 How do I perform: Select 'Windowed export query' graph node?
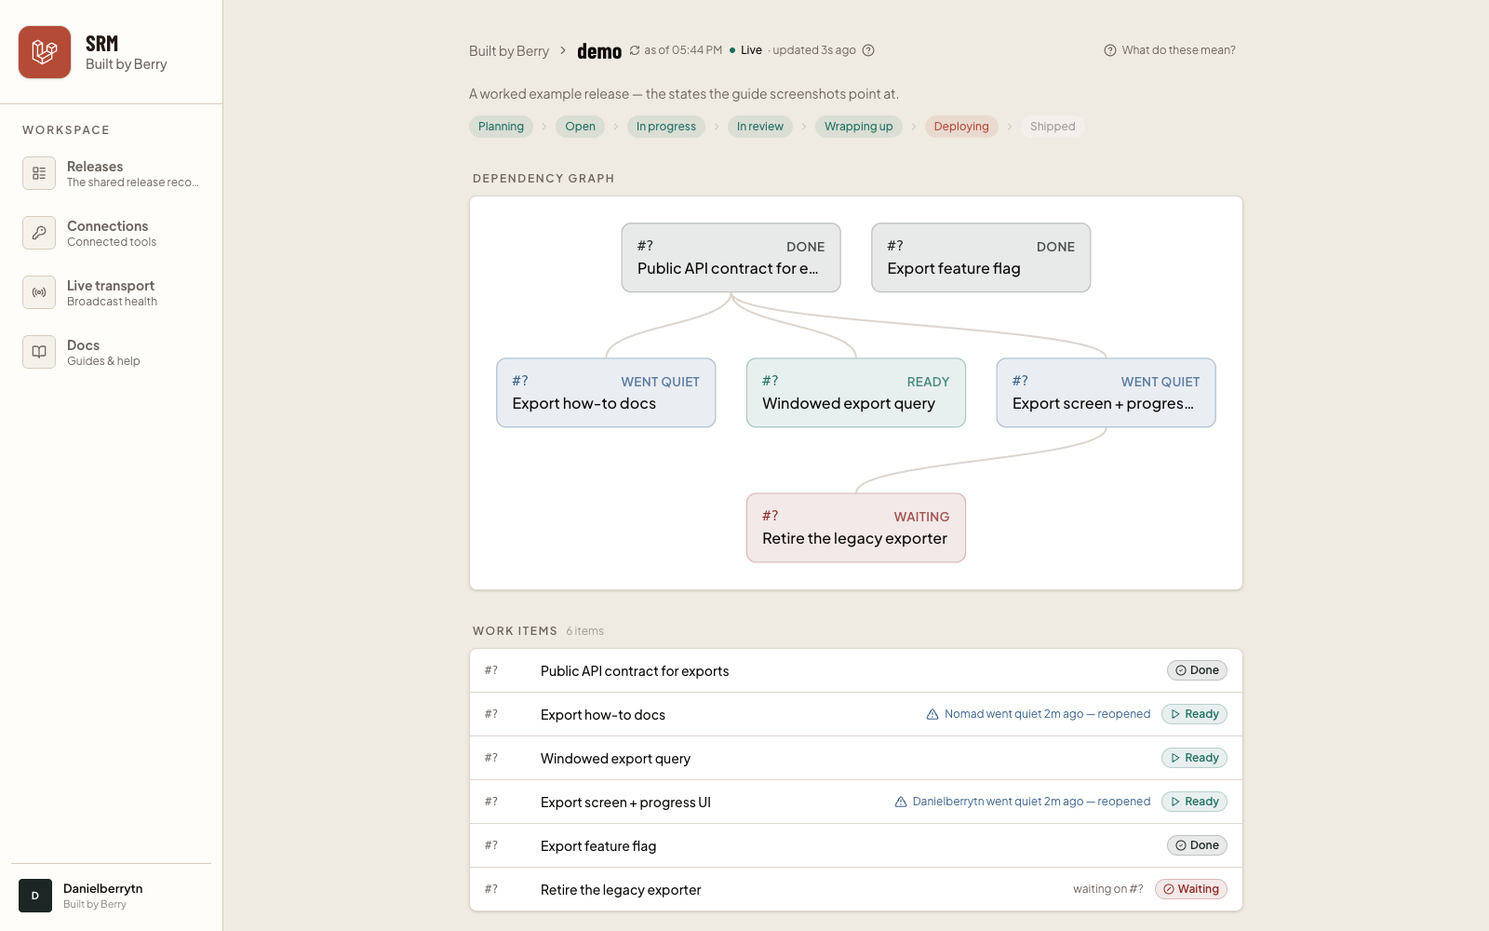(856, 393)
